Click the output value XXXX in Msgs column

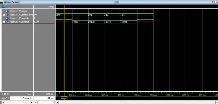point(37,22)
